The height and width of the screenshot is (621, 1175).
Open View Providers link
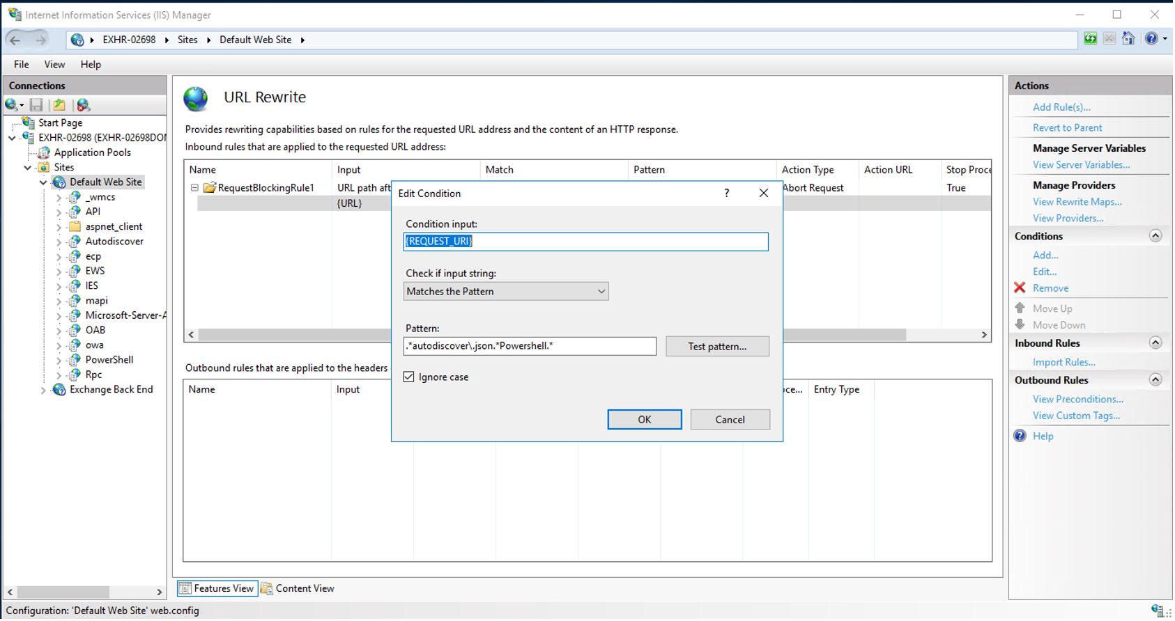click(x=1068, y=219)
